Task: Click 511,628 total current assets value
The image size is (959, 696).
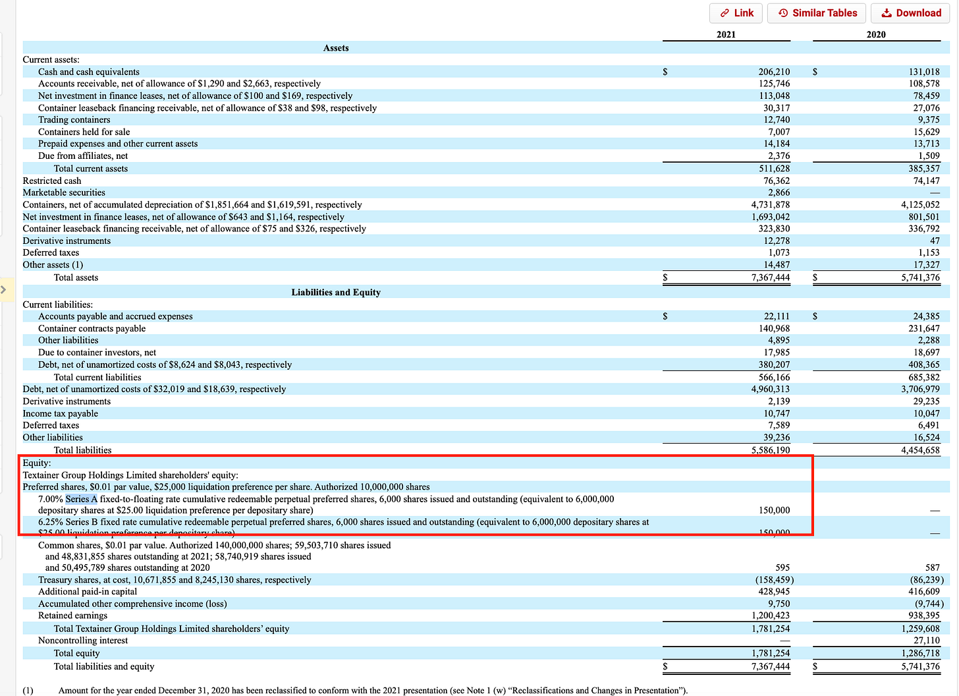Action: [775, 169]
